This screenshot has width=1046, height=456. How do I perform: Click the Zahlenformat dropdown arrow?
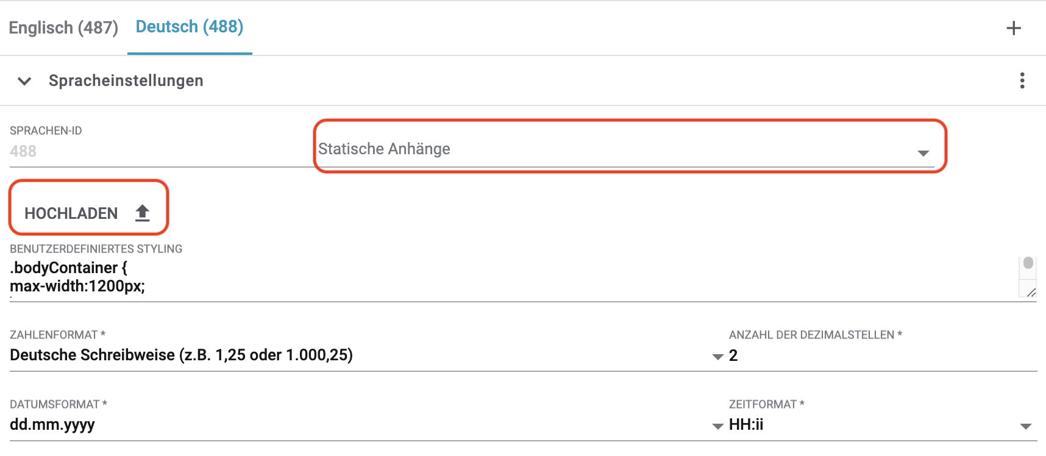click(x=717, y=357)
